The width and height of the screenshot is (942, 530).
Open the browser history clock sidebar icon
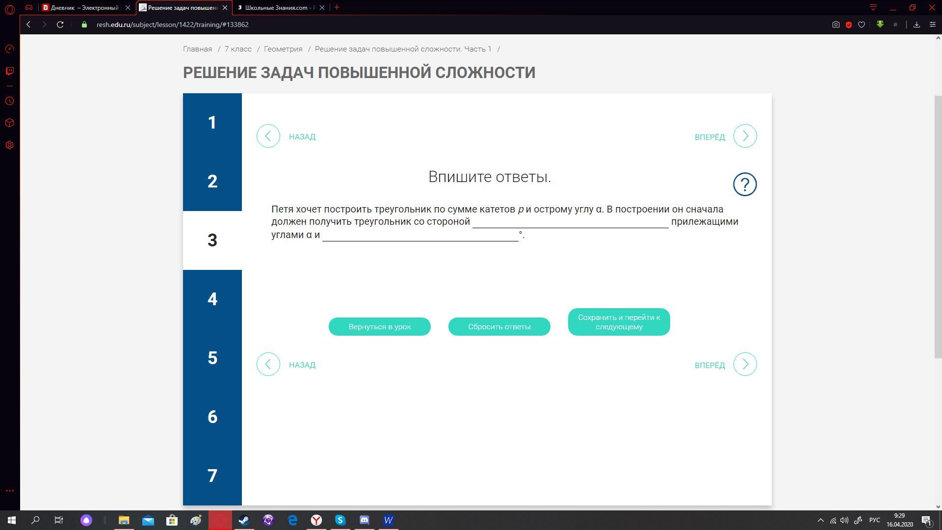9,101
